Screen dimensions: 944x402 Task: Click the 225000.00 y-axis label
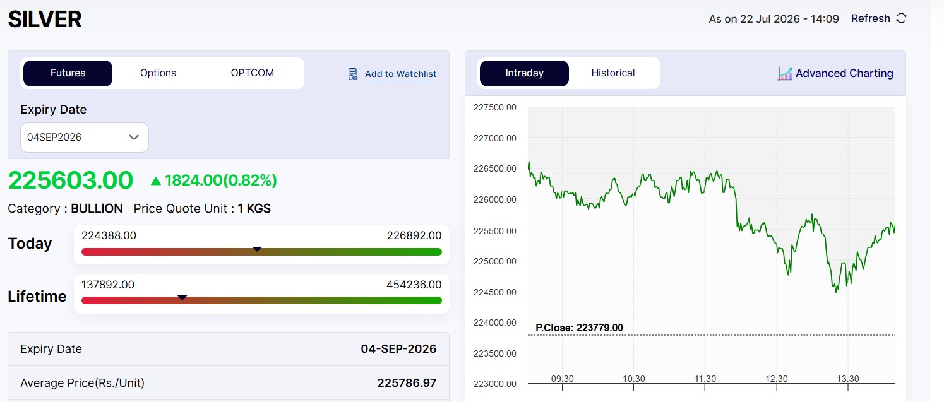click(x=494, y=261)
